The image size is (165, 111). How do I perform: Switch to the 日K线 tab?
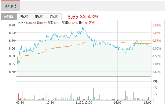click(x=24, y=17)
